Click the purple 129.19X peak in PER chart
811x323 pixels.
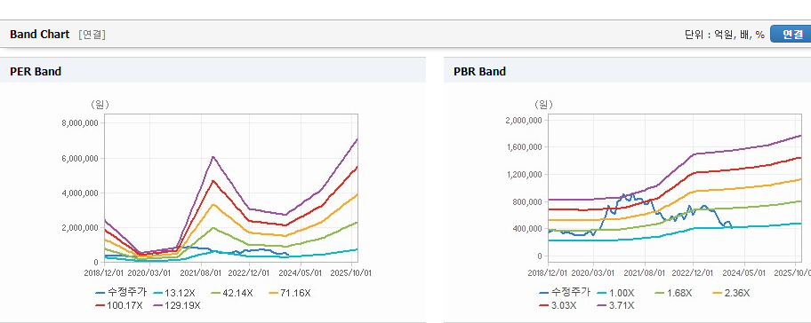(x=213, y=157)
